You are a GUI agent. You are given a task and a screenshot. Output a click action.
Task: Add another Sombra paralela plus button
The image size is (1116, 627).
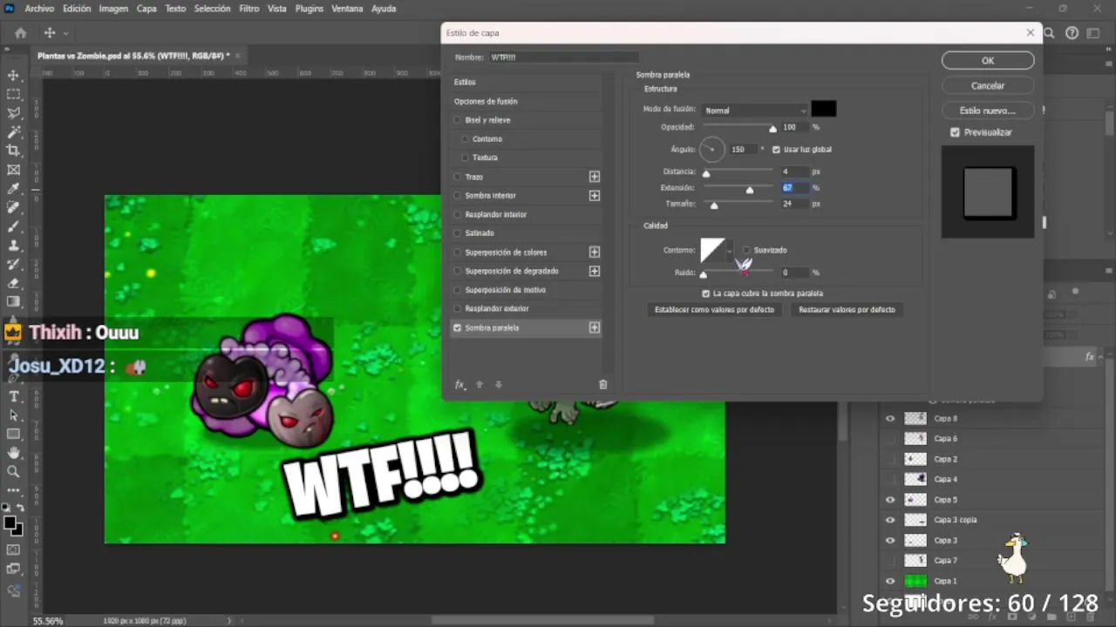pos(595,328)
